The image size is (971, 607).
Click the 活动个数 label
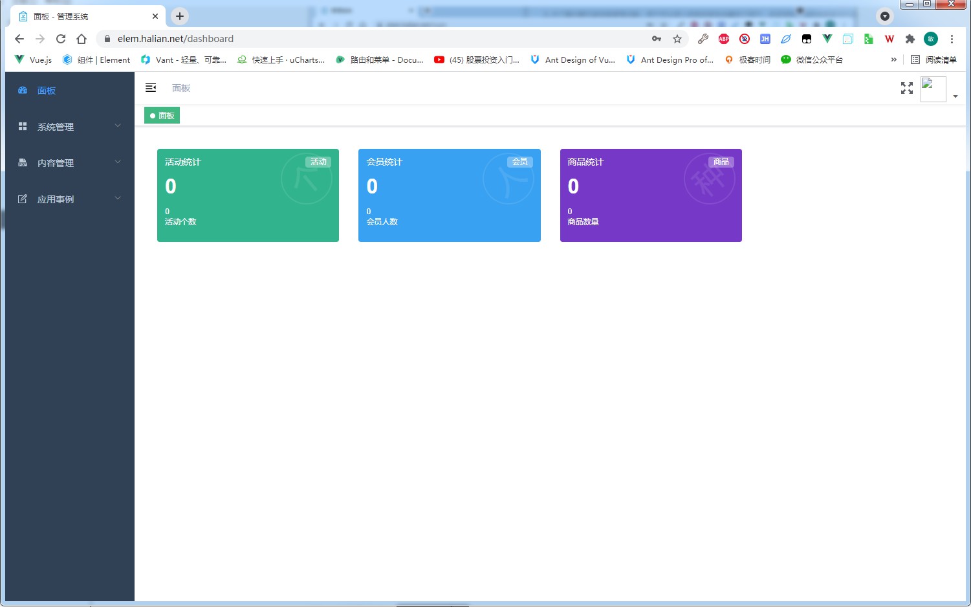pos(180,221)
